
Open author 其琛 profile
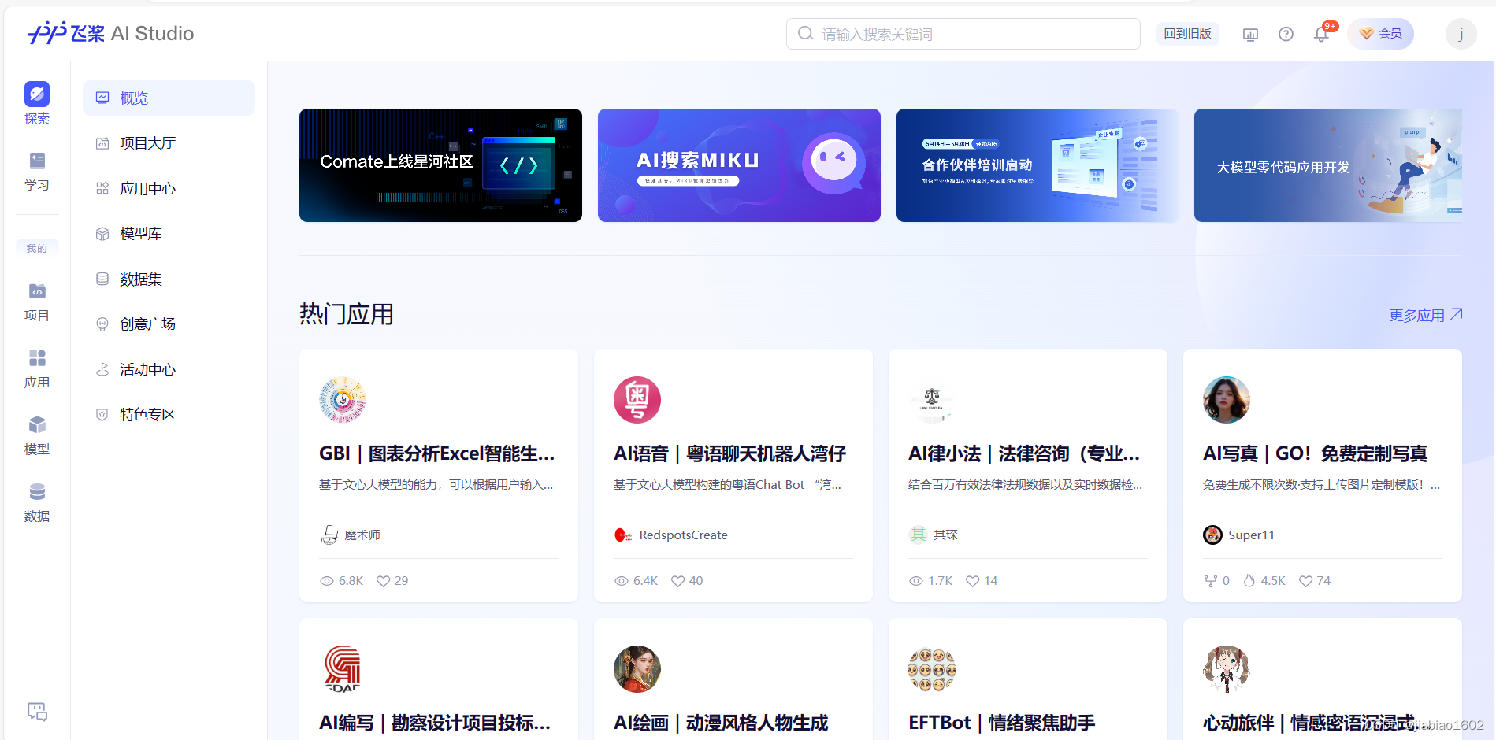[x=934, y=535]
